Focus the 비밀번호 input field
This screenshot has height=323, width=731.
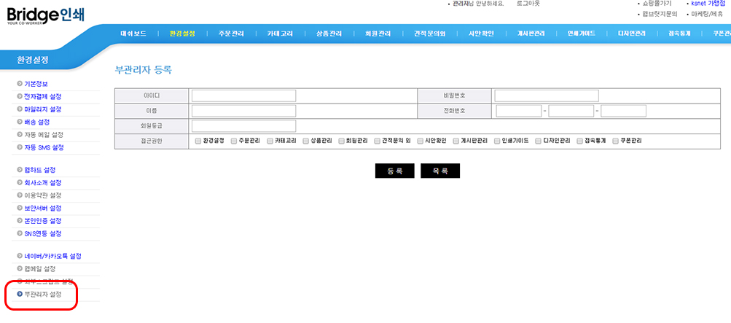[x=547, y=96]
